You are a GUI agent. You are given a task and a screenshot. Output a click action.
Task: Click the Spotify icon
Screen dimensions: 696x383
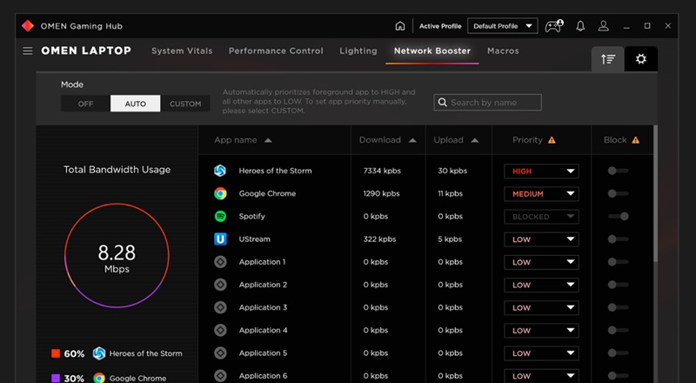tap(220, 217)
